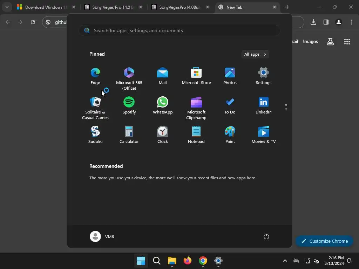This screenshot has width=359, height=269.
Task: Launch the Photos app
Action: 230,76
